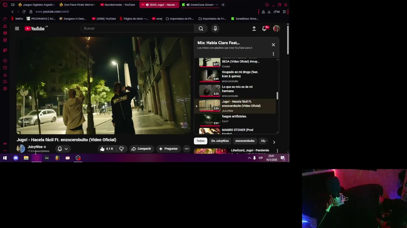
Task: Open File Explorer from the taskbar
Action: click(26, 158)
